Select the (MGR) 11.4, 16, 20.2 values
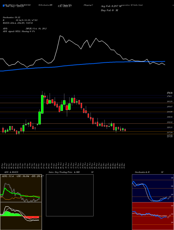The width and height of the screenshot is (174, 230). tap(36, 29)
